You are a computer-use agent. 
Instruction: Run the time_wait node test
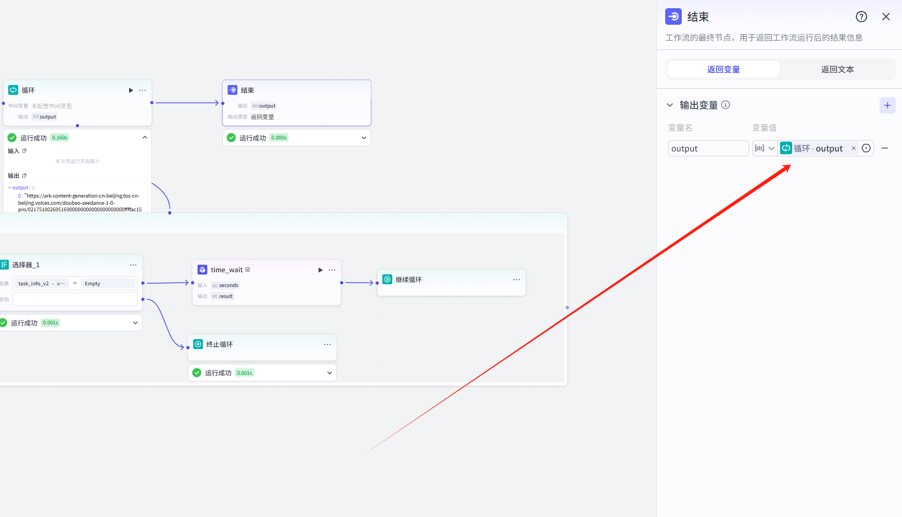coord(320,270)
